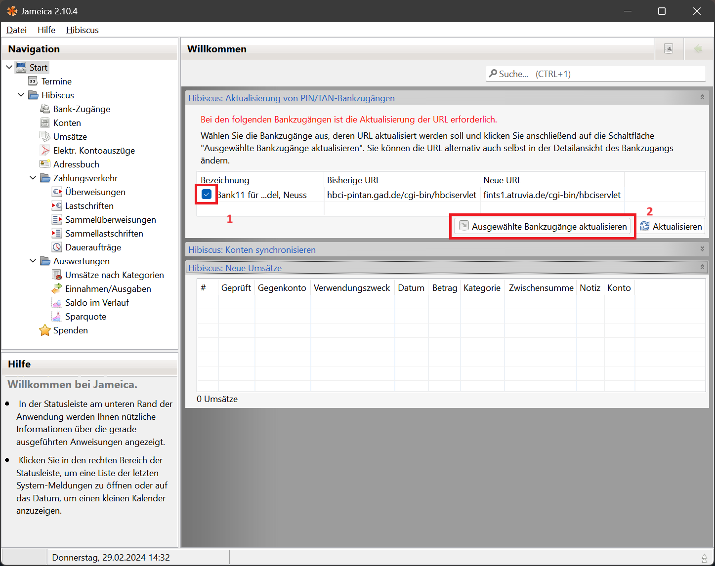The image size is (715, 566).
Task: Click fints1.atruvia.de new URL cell
Action: click(552, 195)
